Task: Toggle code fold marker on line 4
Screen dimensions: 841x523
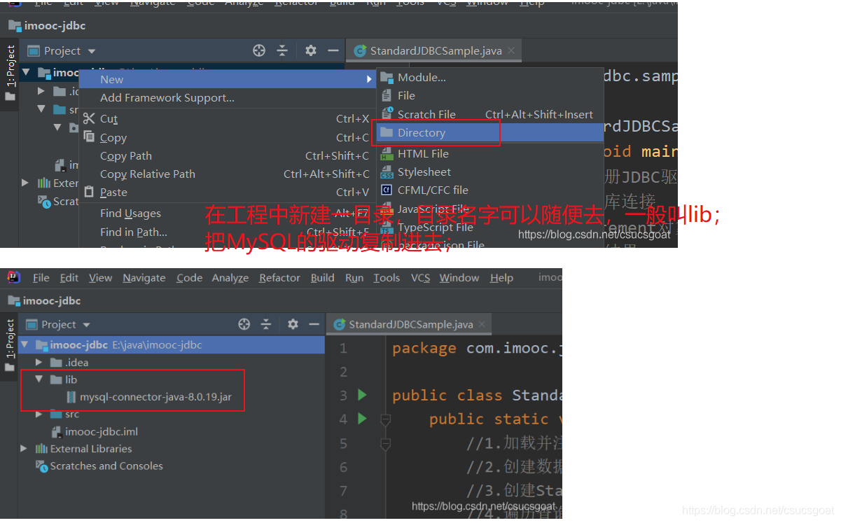Action: click(x=384, y=419)
